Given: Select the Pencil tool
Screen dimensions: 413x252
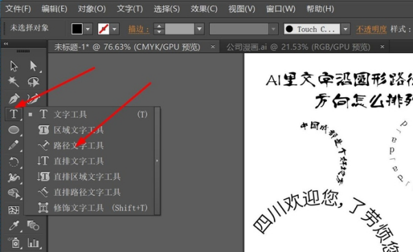Looking at the screenshot, I should pos(14,145).
